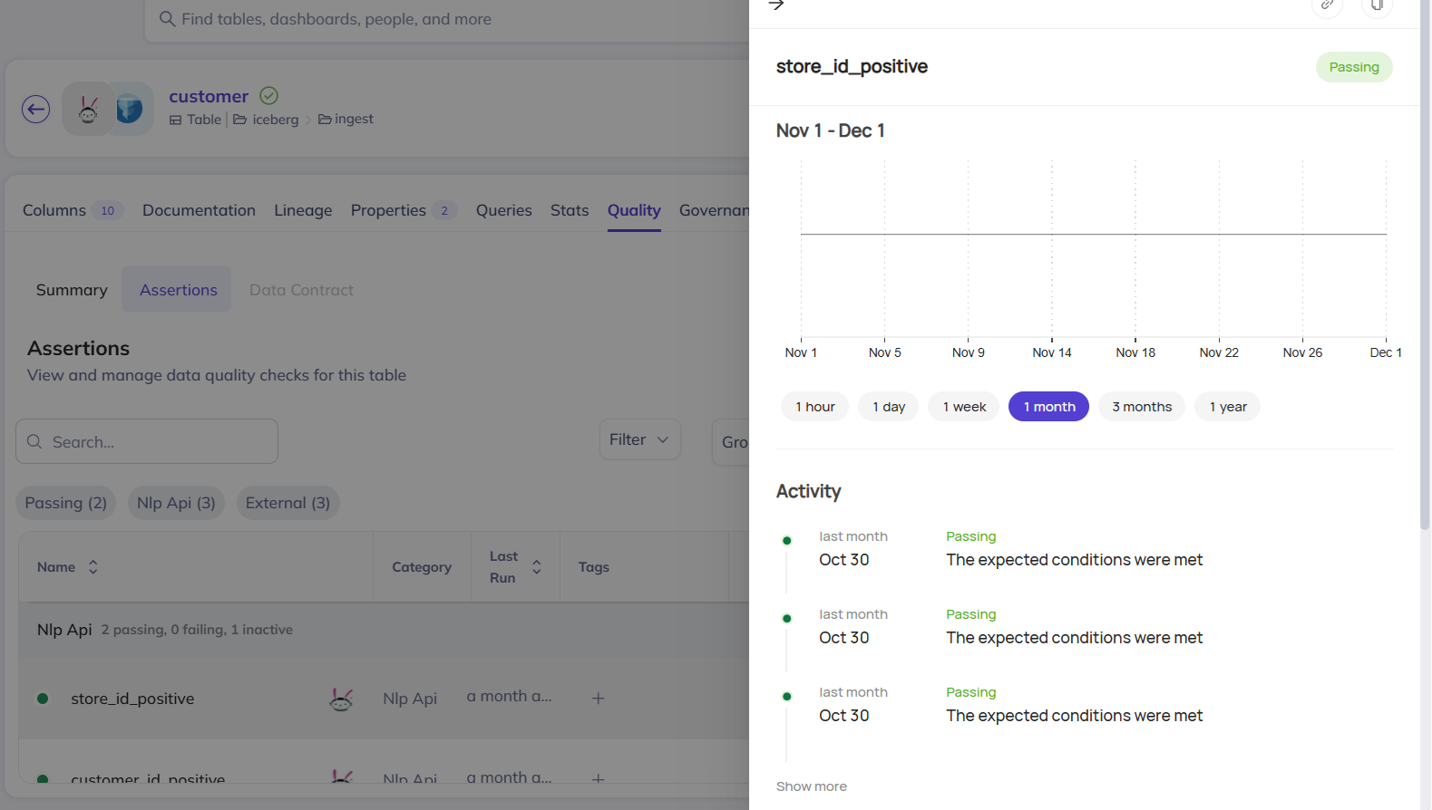Open the Group dropdown next to Filter
Screen dimensions: 1432x810
click(x=731, y=442)
